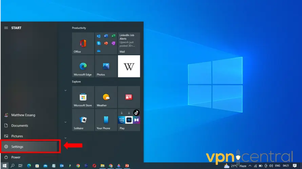Open the Power options
Viewport: 302px width, 169px height.
tap(29, 157)
